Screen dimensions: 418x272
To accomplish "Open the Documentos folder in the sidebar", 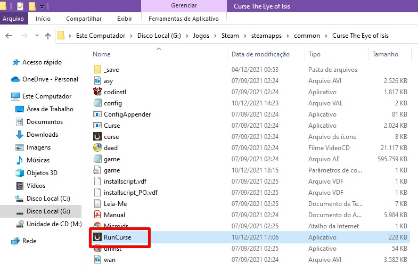I will (45, 122).
